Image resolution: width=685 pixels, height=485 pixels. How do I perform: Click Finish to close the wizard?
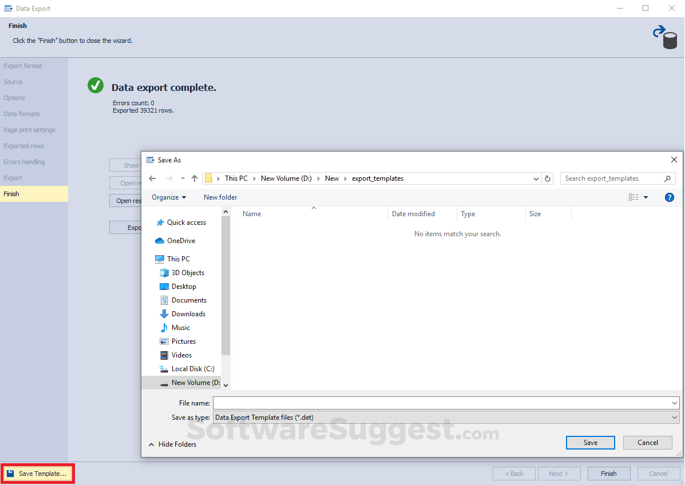[608, 473]
